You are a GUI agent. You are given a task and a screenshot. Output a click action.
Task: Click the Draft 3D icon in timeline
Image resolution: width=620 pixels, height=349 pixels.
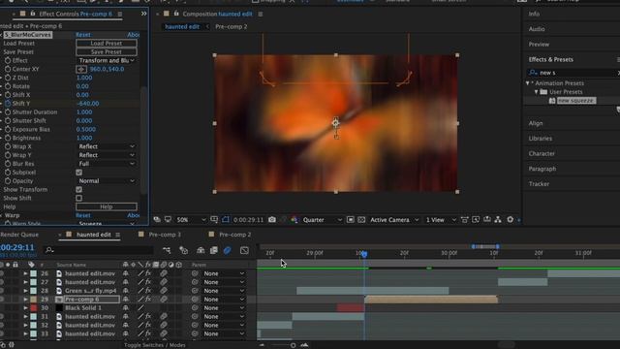tap(183, 250)
